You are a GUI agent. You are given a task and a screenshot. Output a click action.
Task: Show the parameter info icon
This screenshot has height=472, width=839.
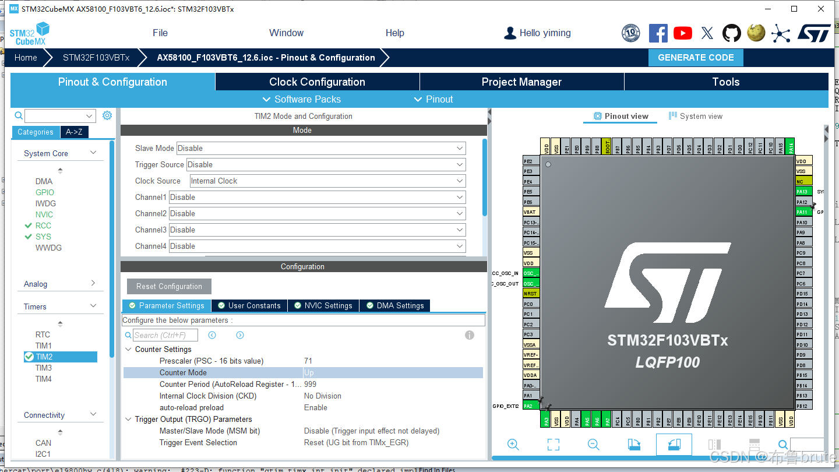470,335
